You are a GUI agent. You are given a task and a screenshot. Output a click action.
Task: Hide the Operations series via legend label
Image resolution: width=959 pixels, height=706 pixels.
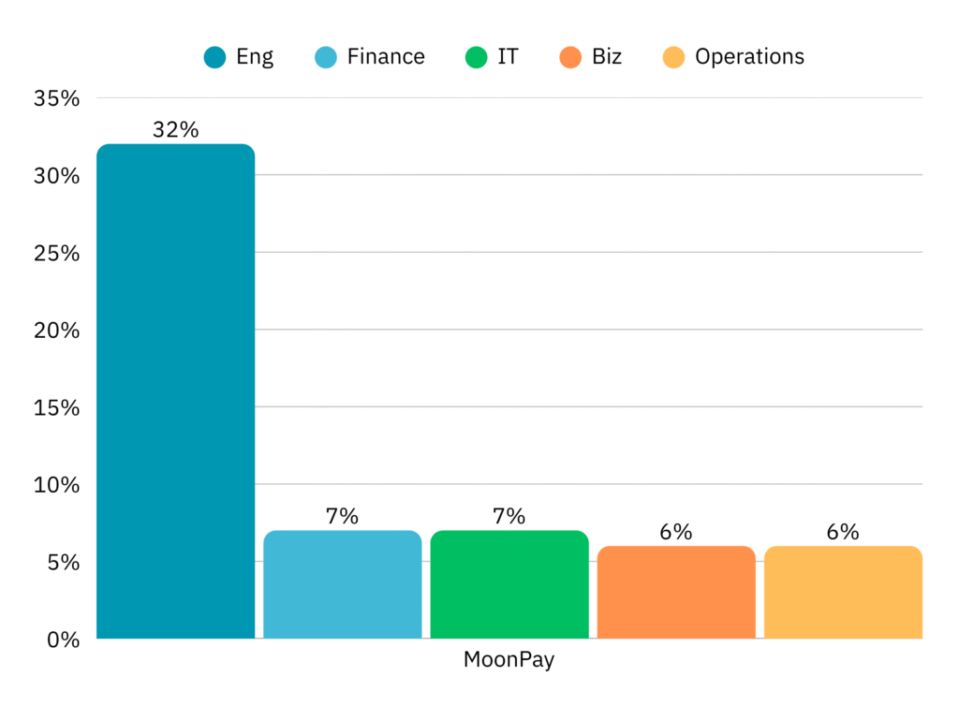point(749,57)
